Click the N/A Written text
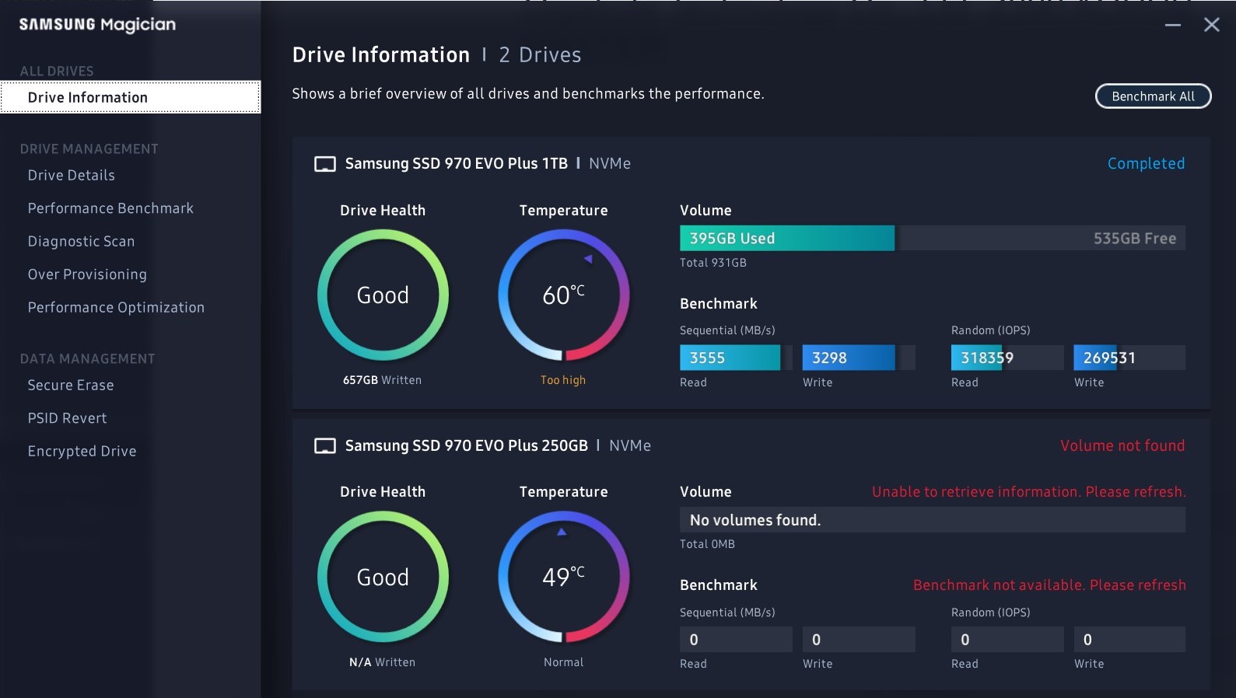 382,662
